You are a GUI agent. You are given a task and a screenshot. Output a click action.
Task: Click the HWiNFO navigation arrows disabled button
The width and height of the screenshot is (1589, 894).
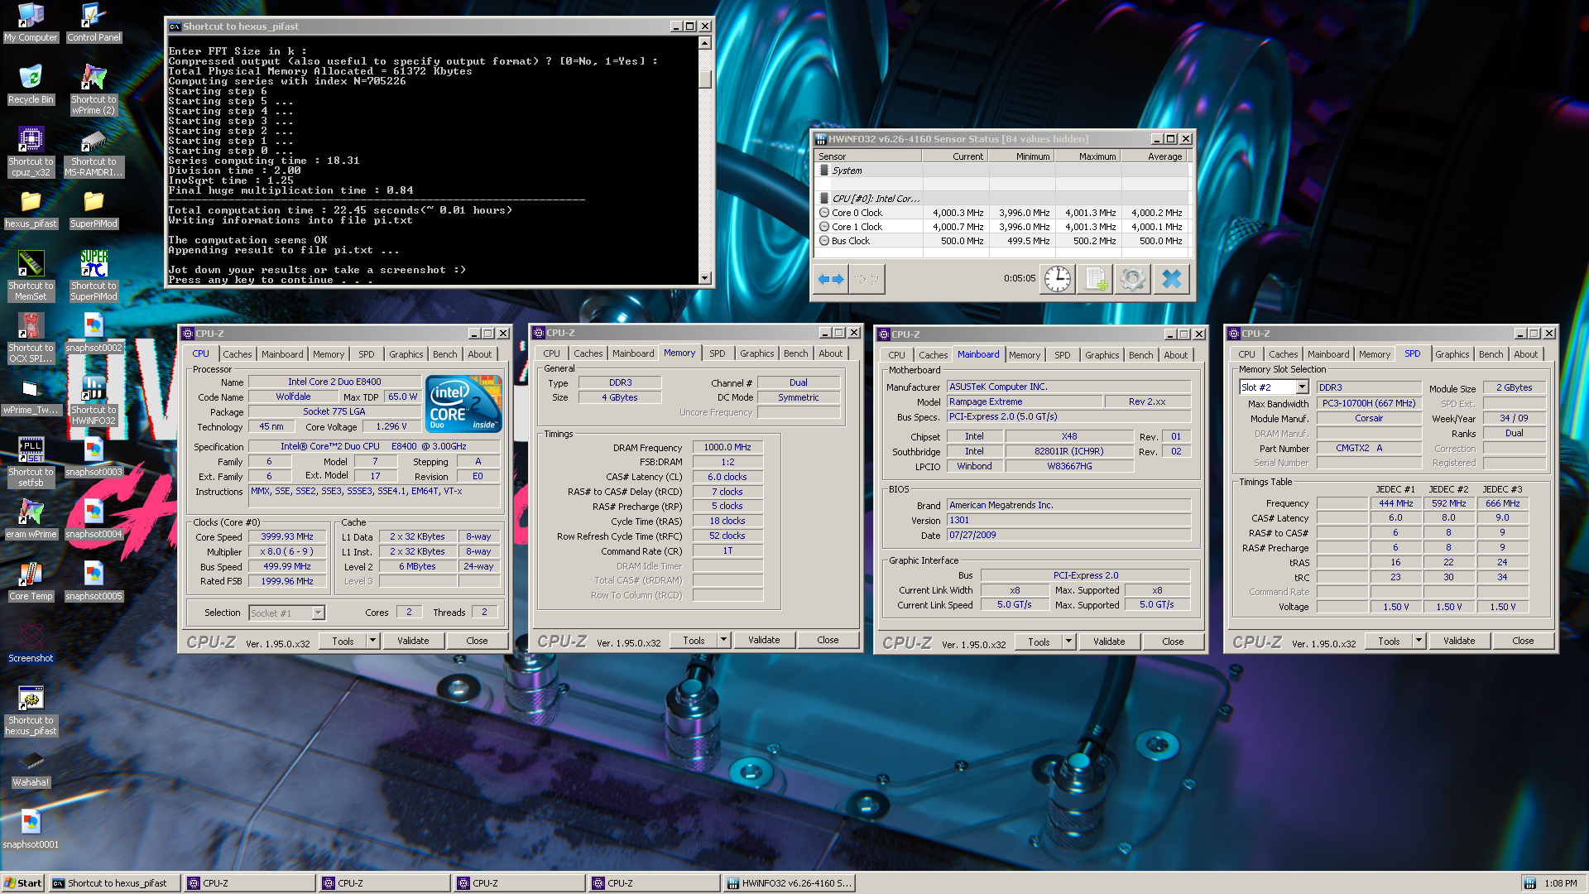pos(868,279)
